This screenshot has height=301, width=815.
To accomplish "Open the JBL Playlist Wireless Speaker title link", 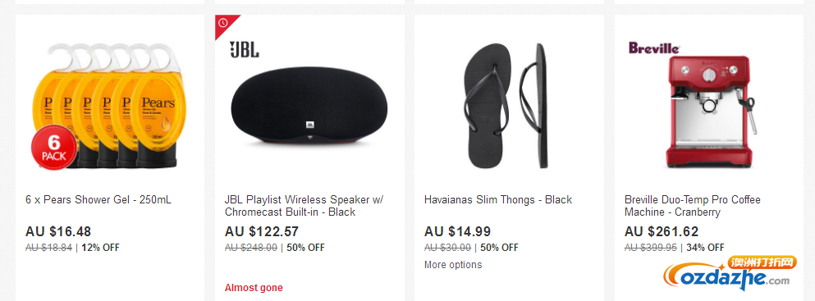I will pos(304,206).
